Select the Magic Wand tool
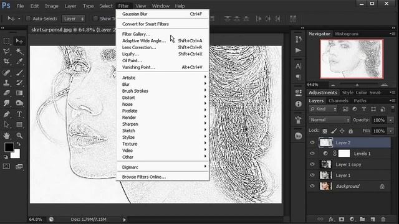Viewport: 399px width, 224px height. pyautogui.click(x=19, y=51)
